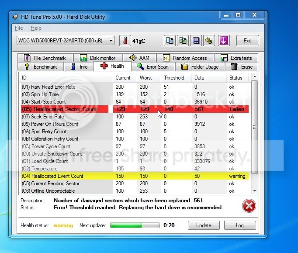Click the green next update progress bar

pyautogui.click(x=135, y=225)
